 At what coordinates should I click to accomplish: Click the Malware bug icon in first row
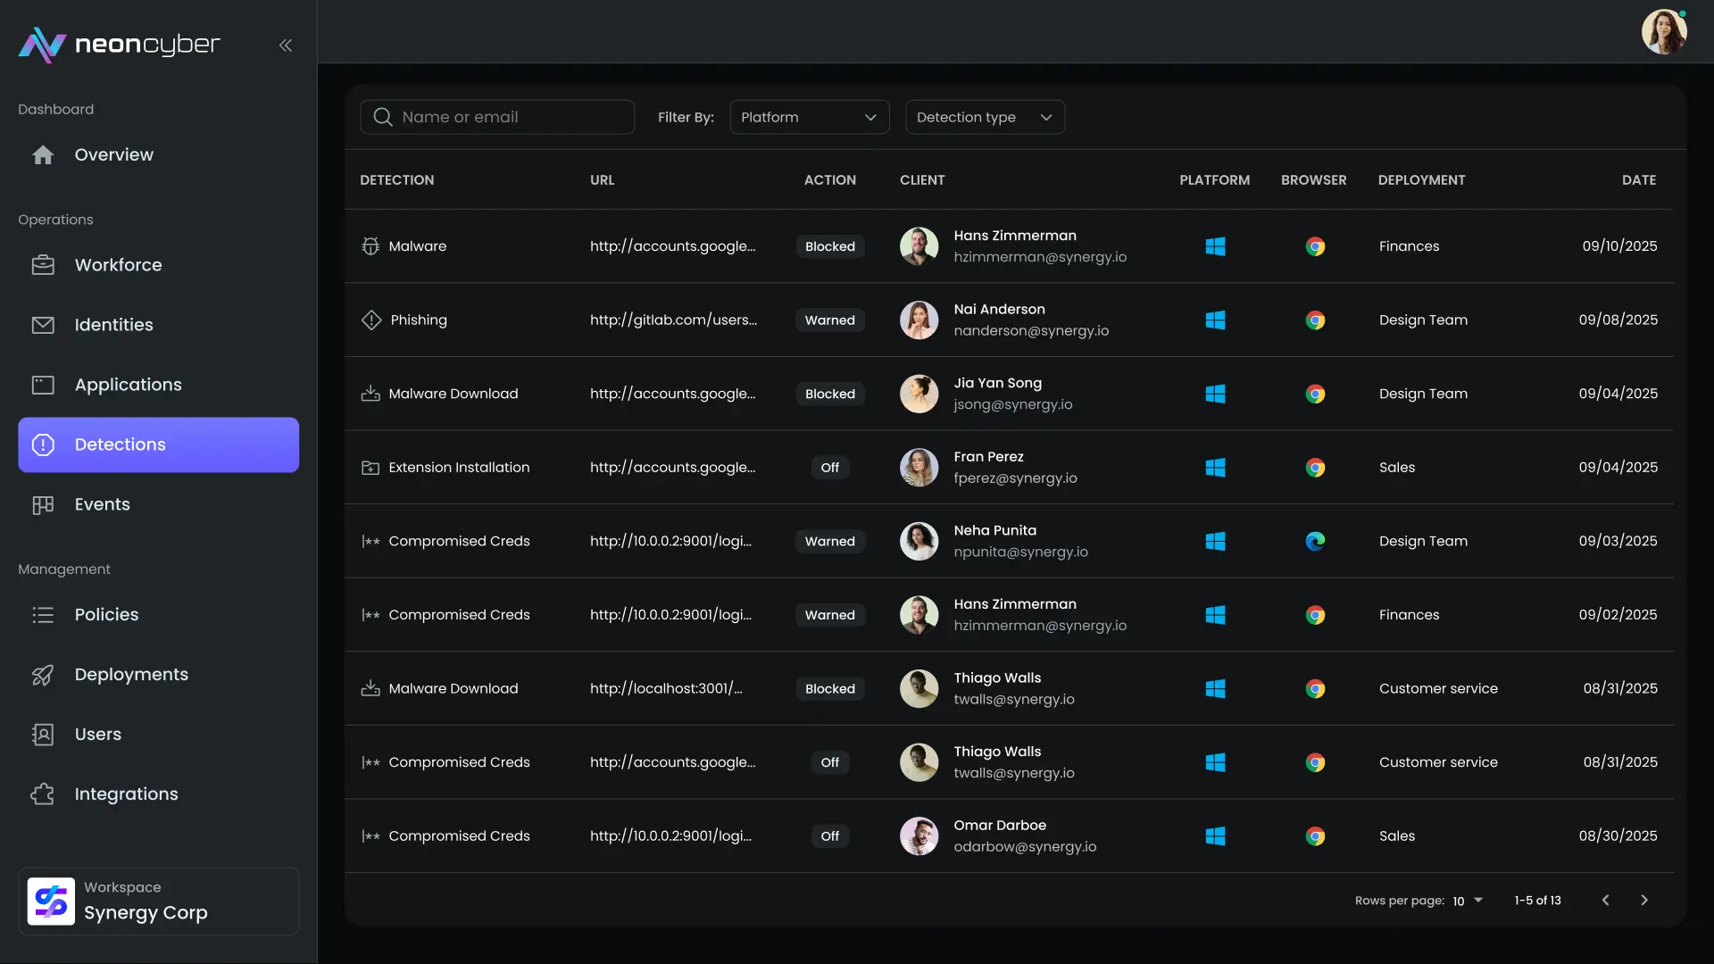(x=370, y=246)
